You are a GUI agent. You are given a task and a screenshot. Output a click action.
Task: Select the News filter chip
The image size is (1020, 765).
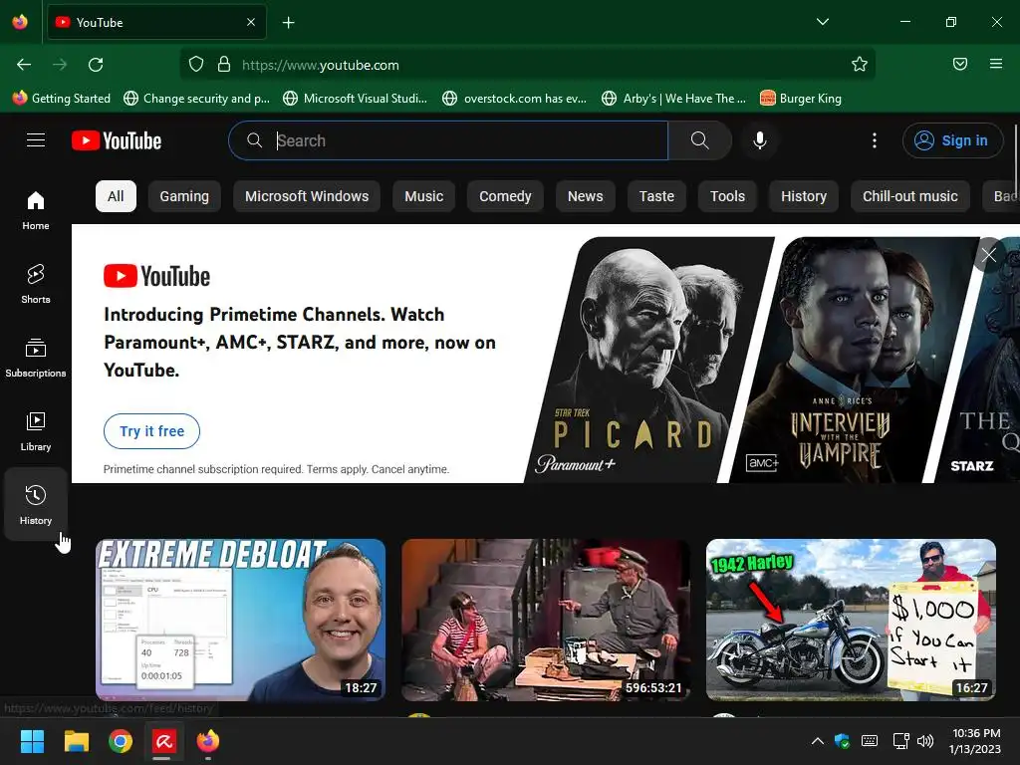(585, 196)
